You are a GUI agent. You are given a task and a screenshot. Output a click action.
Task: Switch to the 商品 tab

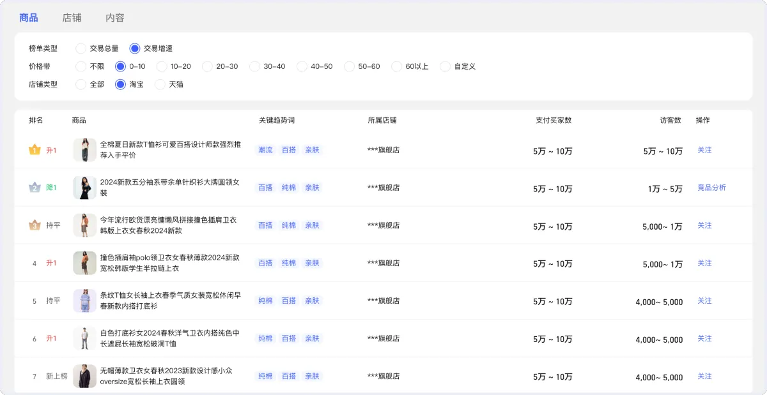point(29,18)
